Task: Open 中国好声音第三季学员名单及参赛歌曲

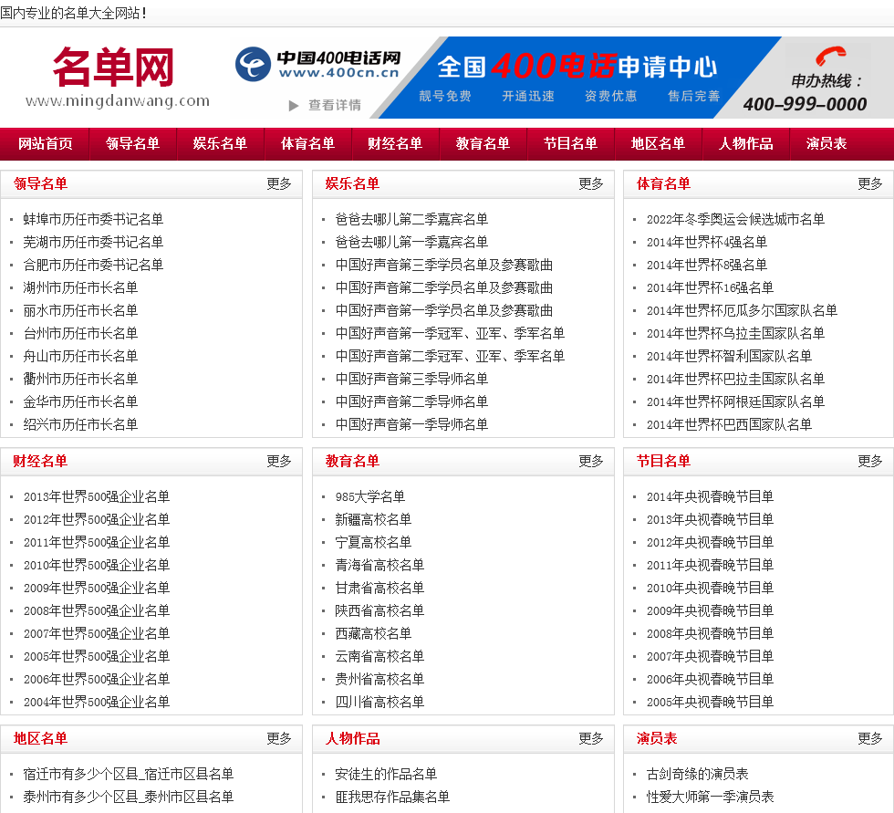Action: click(444, 266)
